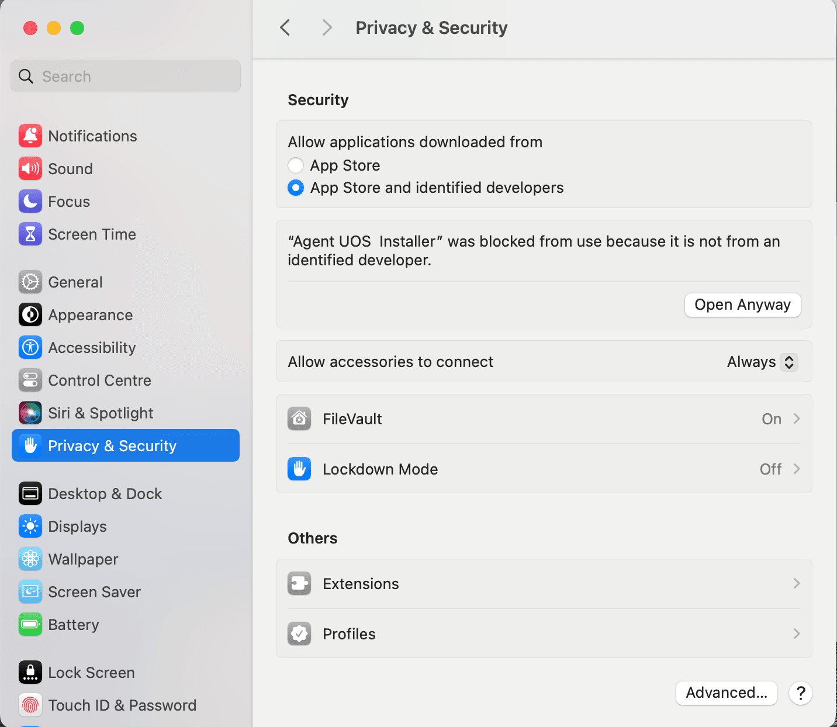Screen dimensions: 837x727
Task: Click the General gear icon
Action: 30,282
